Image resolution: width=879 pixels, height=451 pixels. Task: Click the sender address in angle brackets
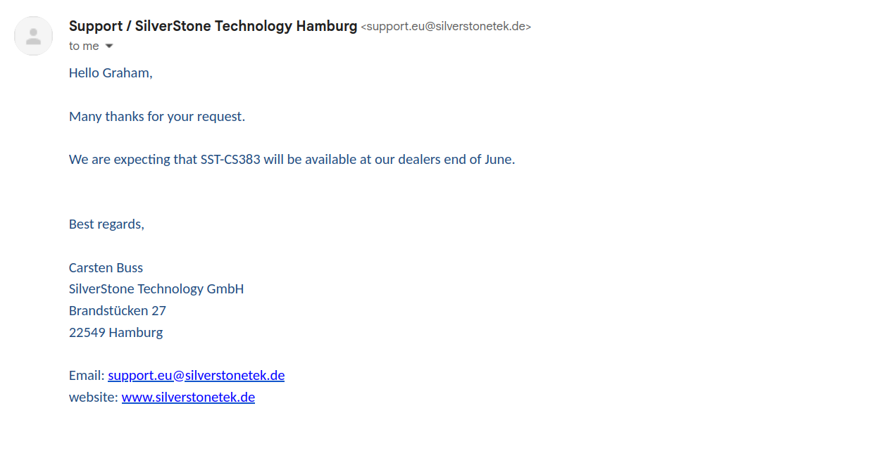point(446,27)
